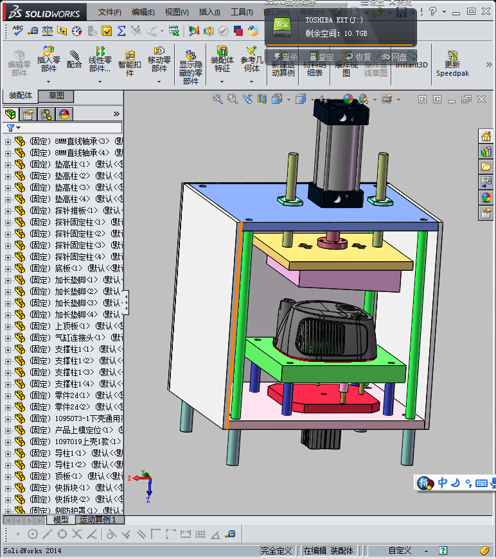Open the 文件(F) menu
This screenshot has height=559, width=496.
(x=110, y=12)
